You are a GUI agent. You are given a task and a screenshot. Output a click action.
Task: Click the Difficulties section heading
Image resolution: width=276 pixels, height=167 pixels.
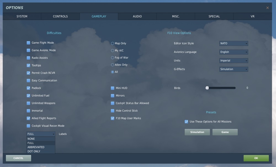tap(54, 33)
